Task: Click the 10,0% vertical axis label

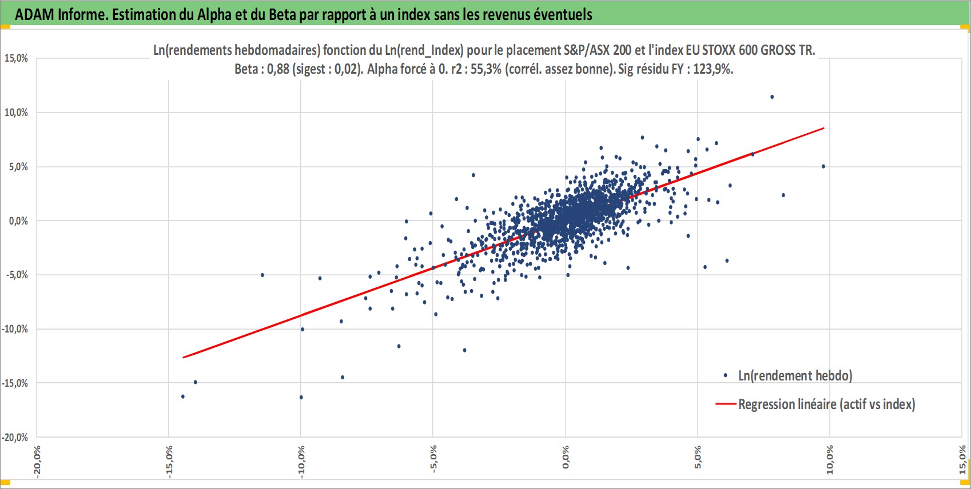Action: [x=16, y=113]
